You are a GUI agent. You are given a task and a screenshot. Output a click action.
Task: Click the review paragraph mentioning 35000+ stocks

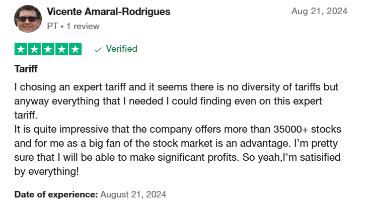tap(178, 150)
